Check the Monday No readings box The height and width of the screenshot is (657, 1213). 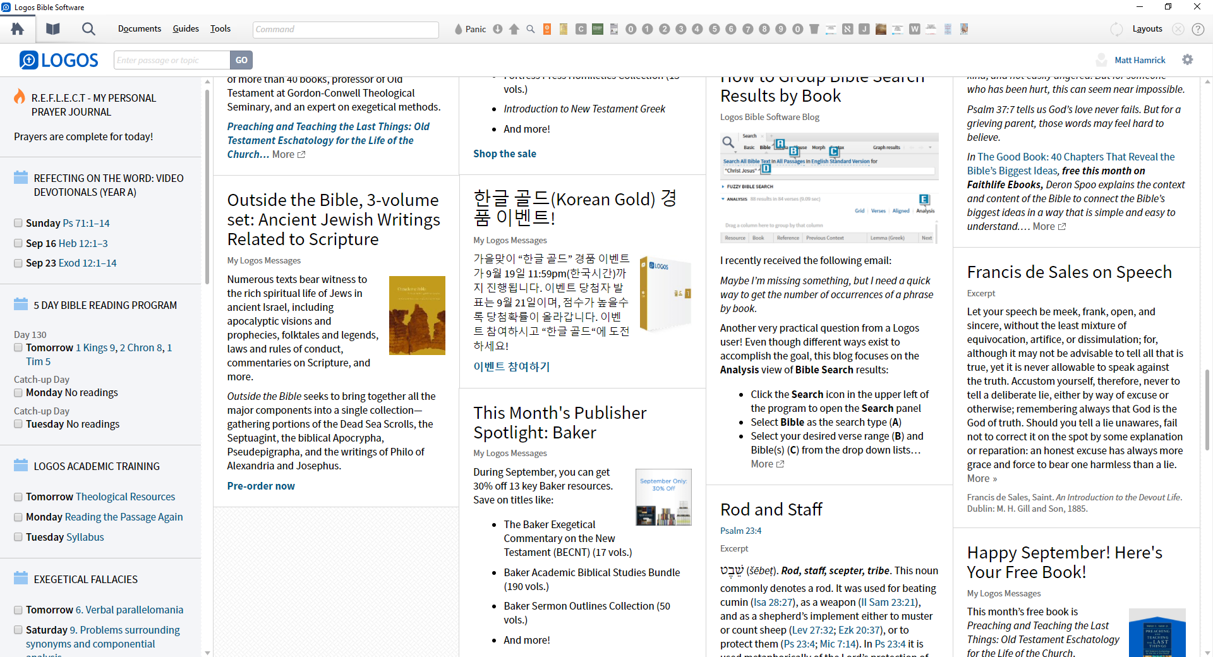click(18, 392)
